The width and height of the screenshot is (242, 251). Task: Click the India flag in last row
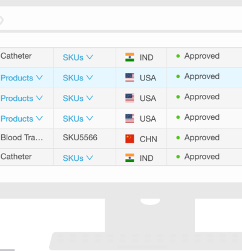coord(129,158)
